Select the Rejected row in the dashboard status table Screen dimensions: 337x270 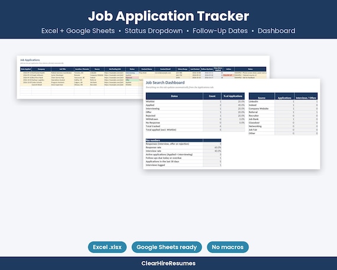click(x=195, y=115)
